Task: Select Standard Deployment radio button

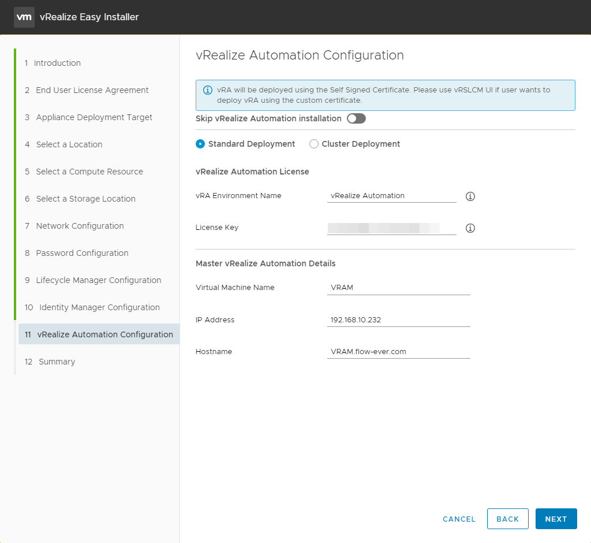Action: [200, 144]
